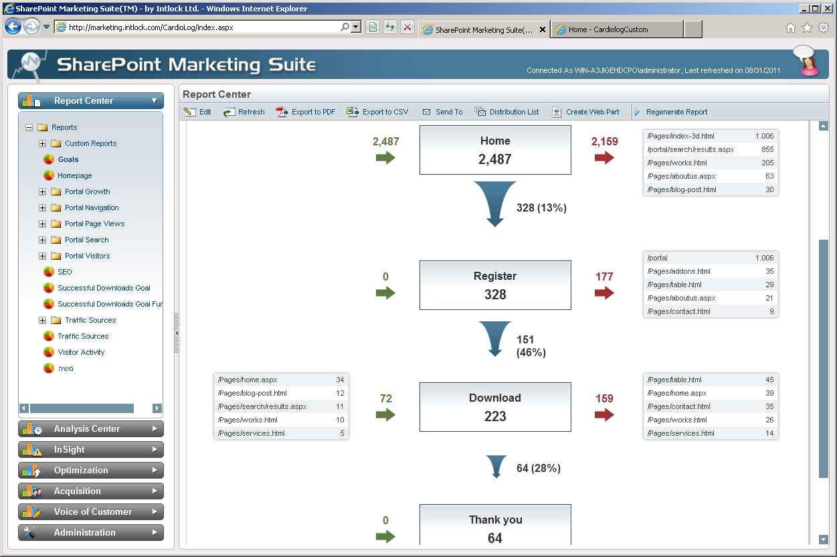
Task: Open Successful Downloads Goal report
Action: [x=104, y=288]
